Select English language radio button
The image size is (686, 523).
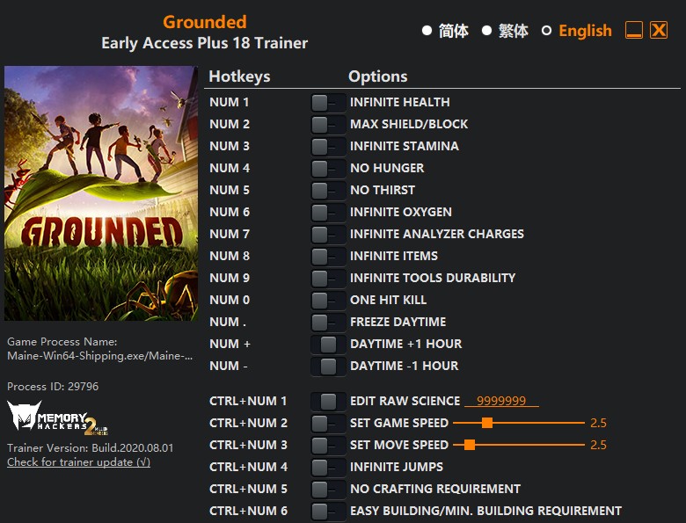pyautogui.click(x=546, y=31)
